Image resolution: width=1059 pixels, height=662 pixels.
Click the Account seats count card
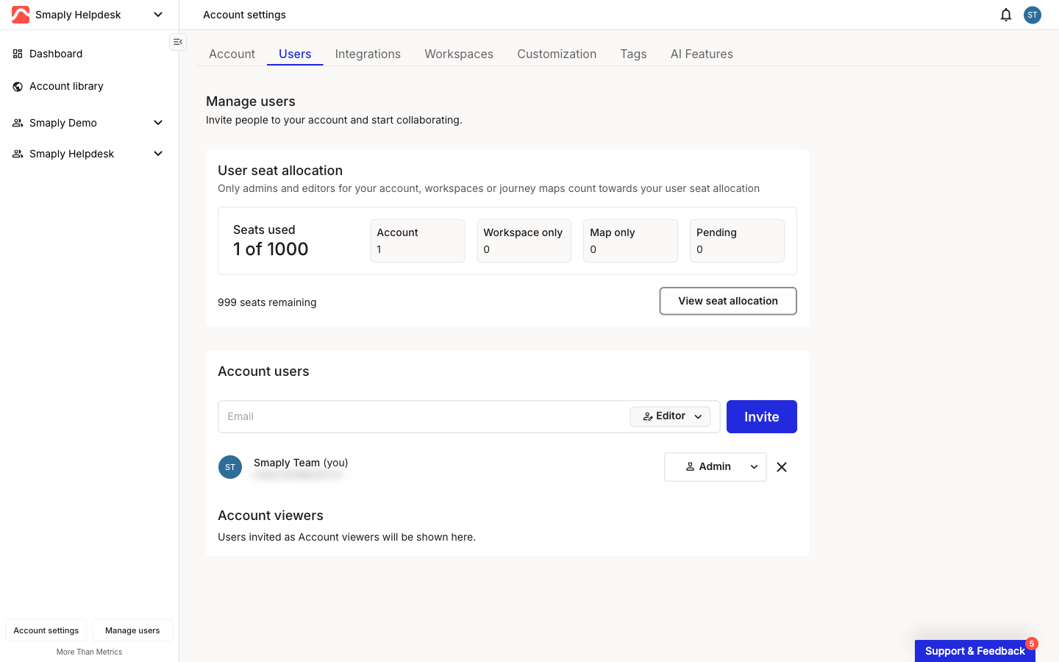pos(418,241)
